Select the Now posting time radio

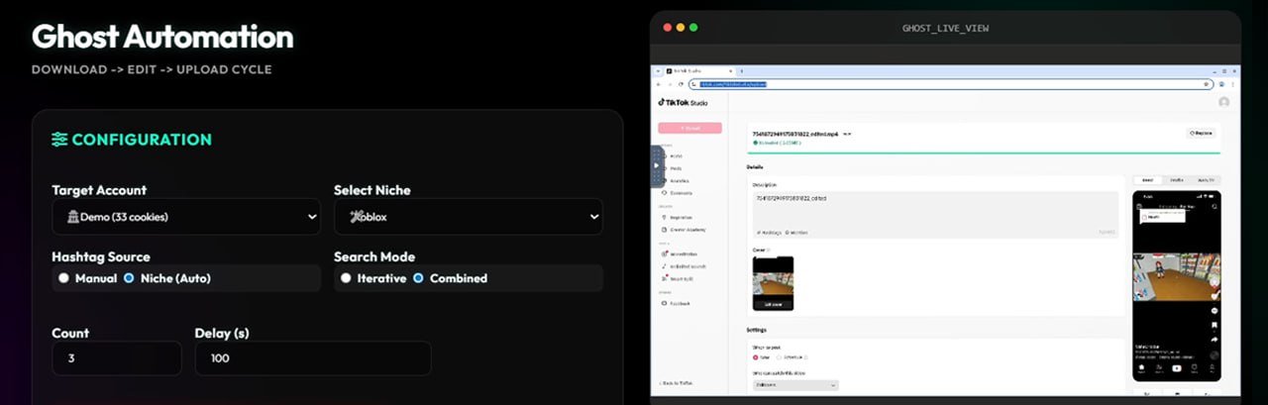(756, 357)
